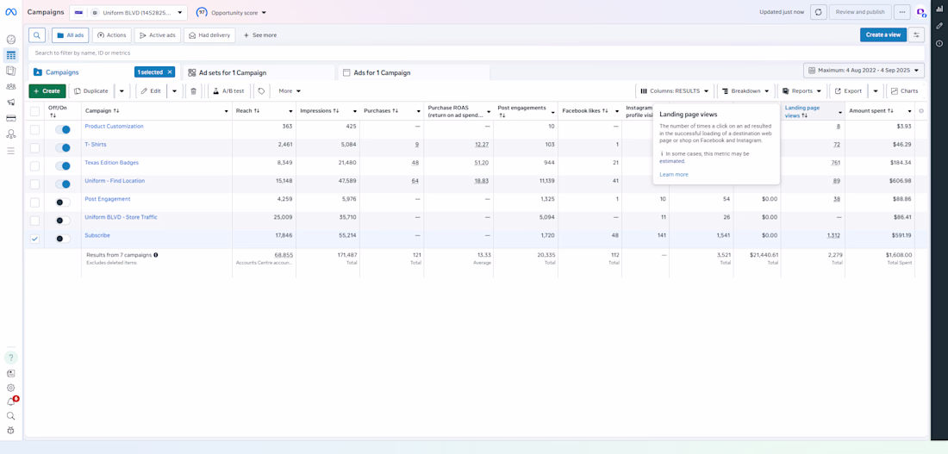948x454 pixels.
Task: Open the settings gear in sidebar
Action: (x=11, y=388)
